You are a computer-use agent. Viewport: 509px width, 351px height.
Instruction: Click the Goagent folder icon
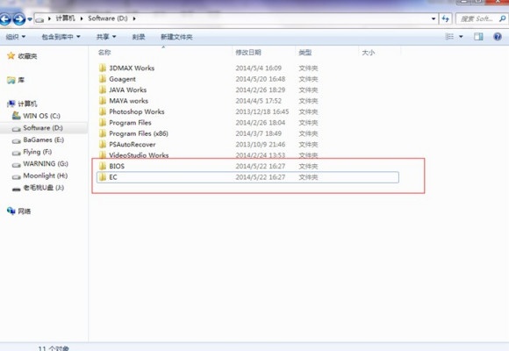point(103,79)
